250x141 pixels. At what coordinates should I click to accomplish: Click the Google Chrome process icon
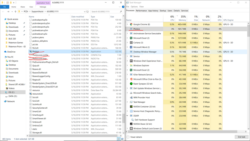(131, 24)
